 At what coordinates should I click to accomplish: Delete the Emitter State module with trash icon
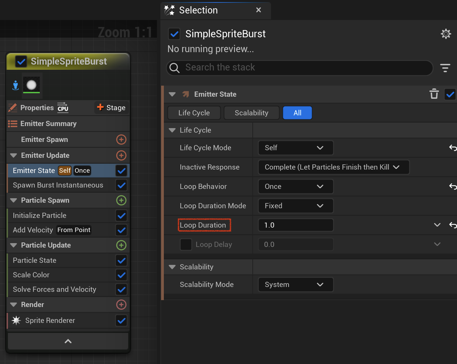[434, 94]
